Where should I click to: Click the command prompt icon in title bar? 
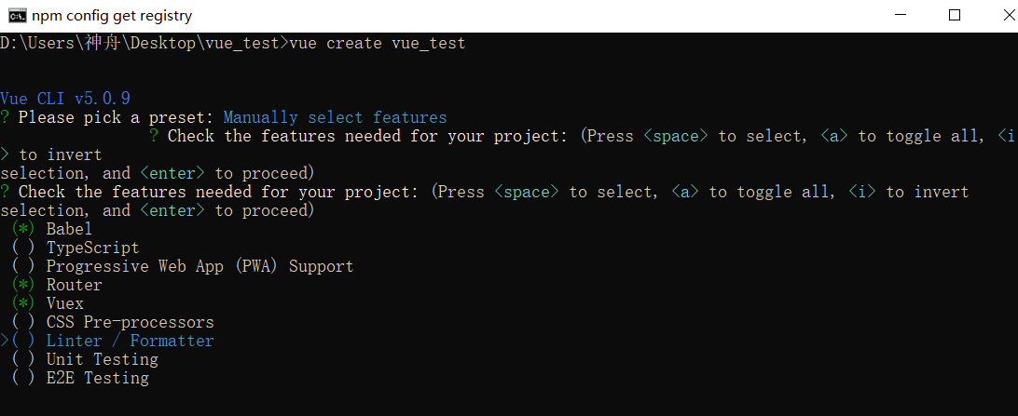pyautogui.click(x=15, y=15)
